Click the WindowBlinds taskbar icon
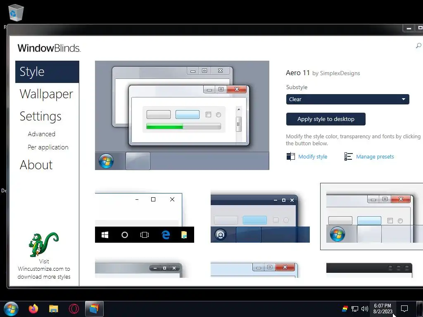Viewport: 423px width, 317px height. (94, 309)
